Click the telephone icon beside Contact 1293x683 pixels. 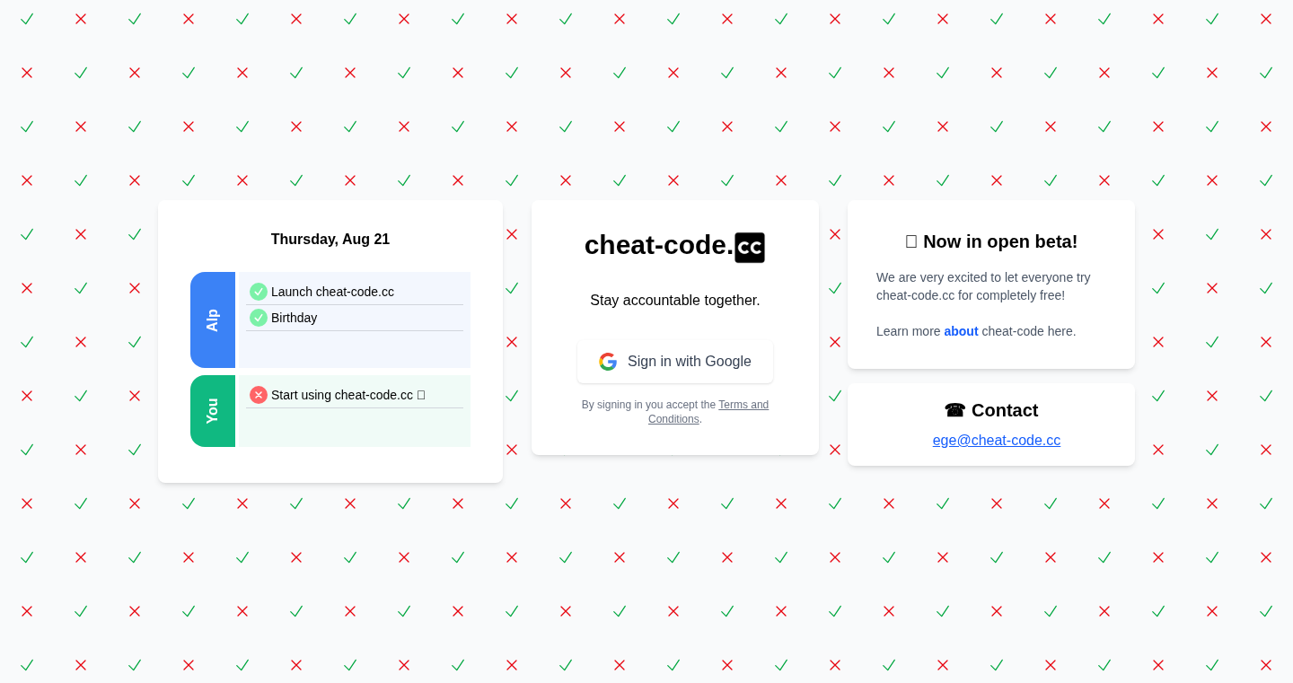coord(954,410)
